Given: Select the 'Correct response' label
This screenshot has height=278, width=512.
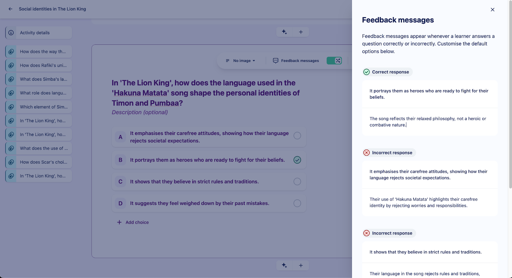Looking at the screenshot, I should [390, 72].
